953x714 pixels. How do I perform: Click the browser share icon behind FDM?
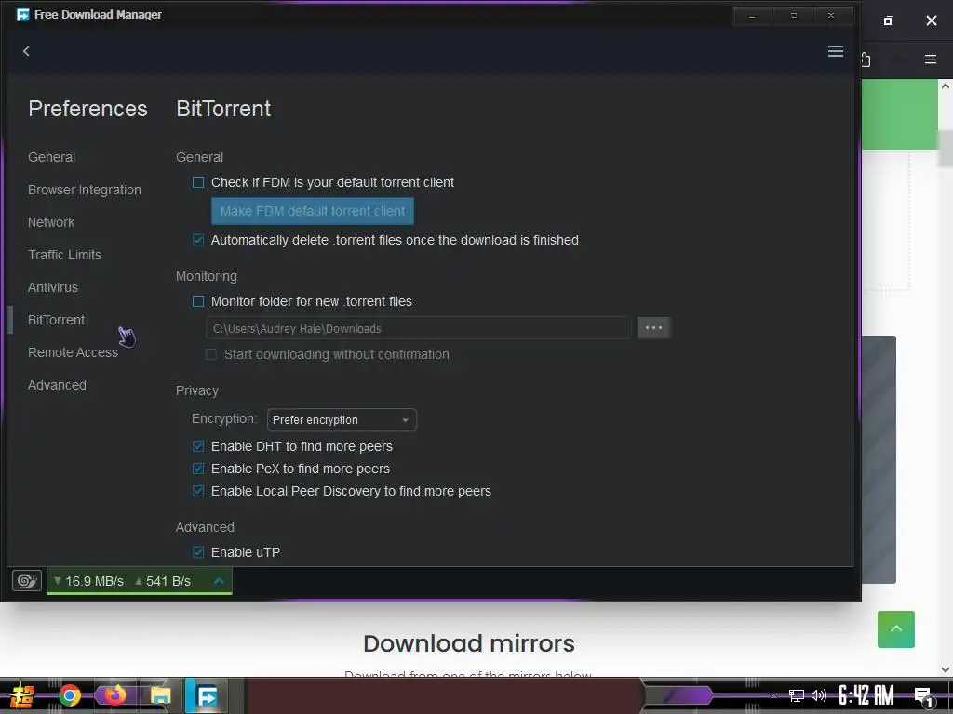click(x=866, y=59)
